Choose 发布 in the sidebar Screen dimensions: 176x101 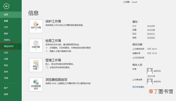point(11,72)
